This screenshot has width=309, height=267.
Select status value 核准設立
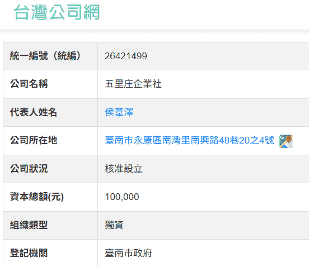[x=124, y=169]
